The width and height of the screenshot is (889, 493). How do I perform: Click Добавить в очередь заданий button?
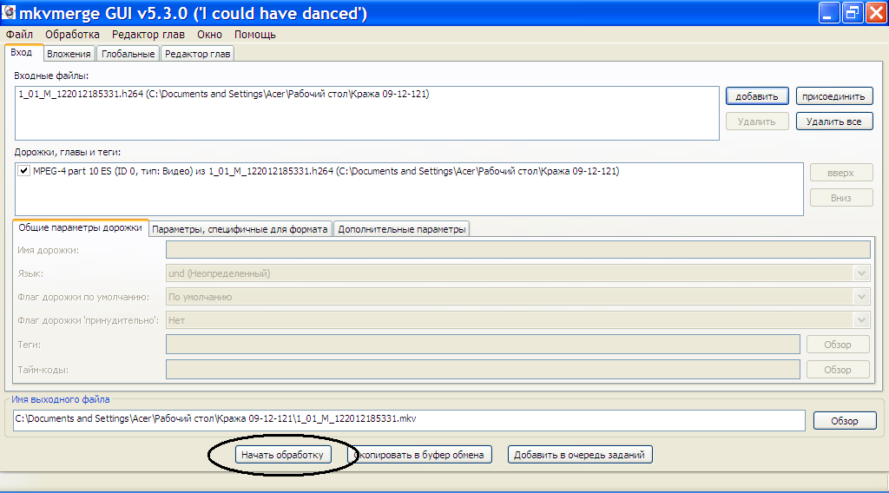pyautogui.click(x=580, y=455)
